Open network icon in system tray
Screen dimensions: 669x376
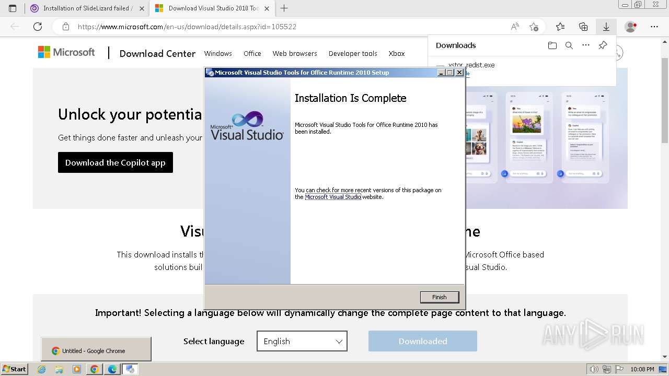606,369
